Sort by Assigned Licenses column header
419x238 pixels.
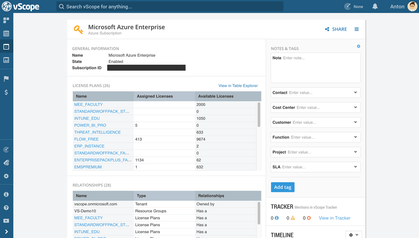click(x=164, y=96)
